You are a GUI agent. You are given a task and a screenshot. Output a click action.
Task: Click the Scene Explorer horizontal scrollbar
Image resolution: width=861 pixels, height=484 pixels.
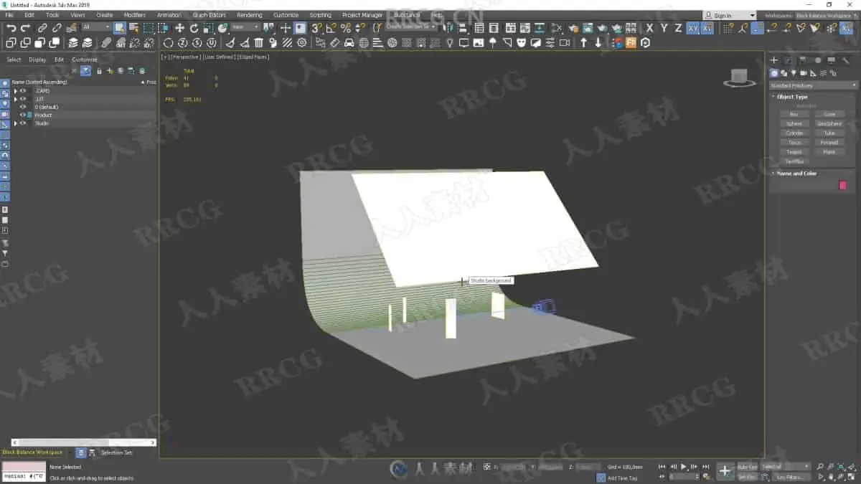[83, 442]
